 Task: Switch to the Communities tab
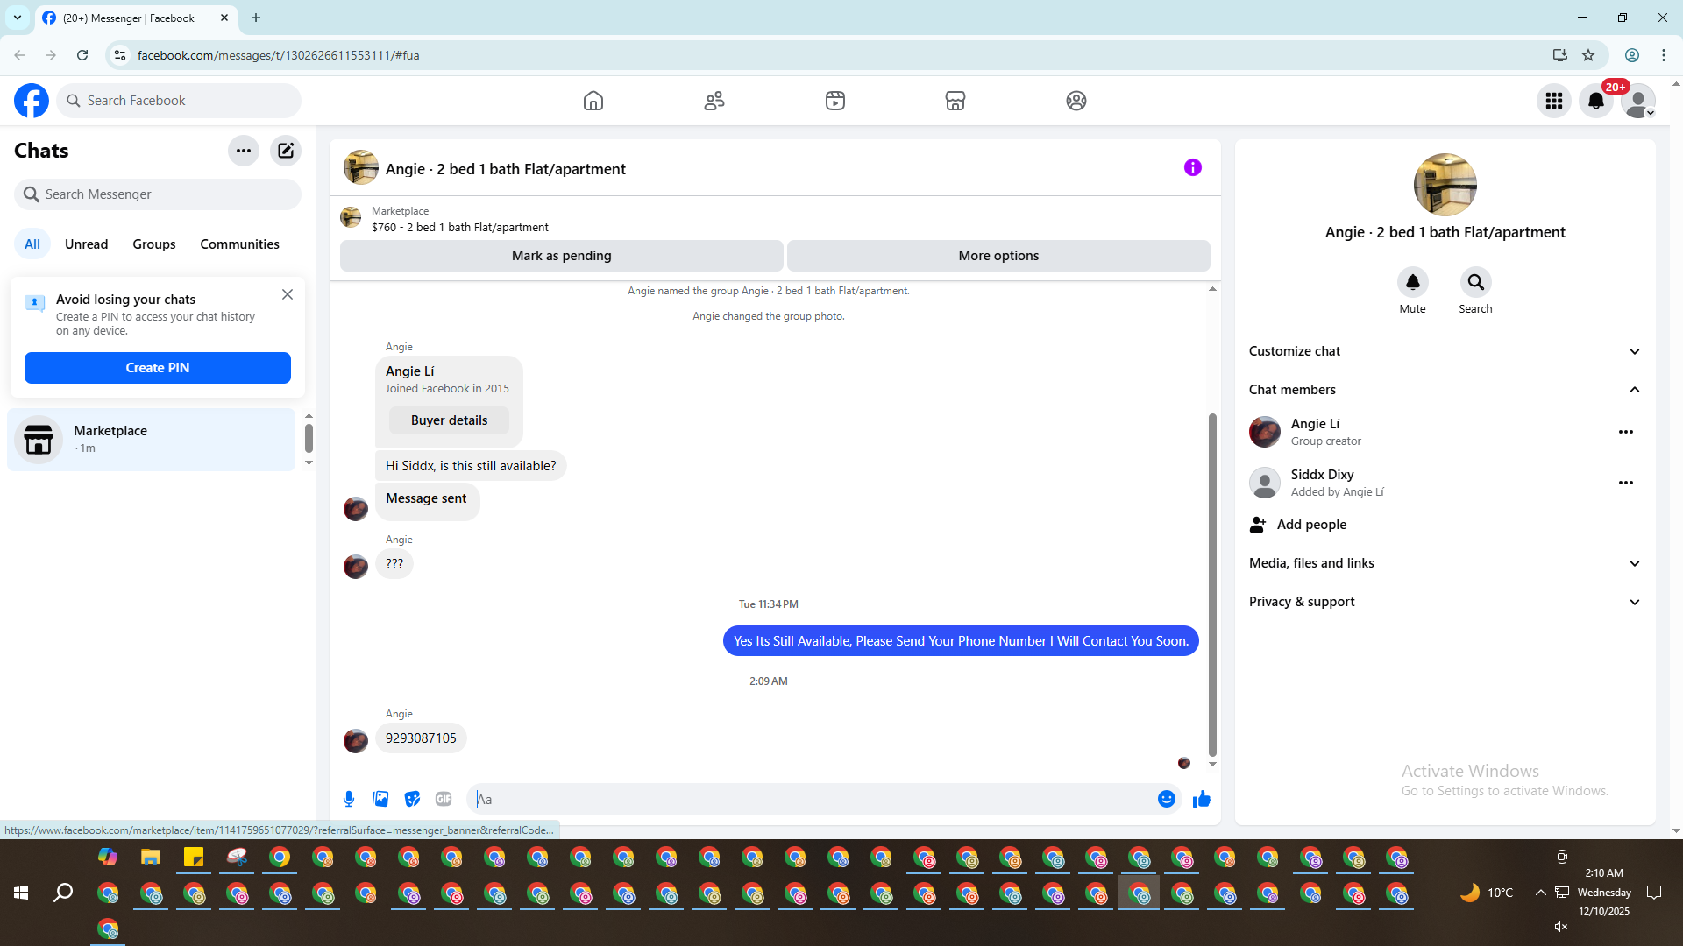click(x=239, y=244)
